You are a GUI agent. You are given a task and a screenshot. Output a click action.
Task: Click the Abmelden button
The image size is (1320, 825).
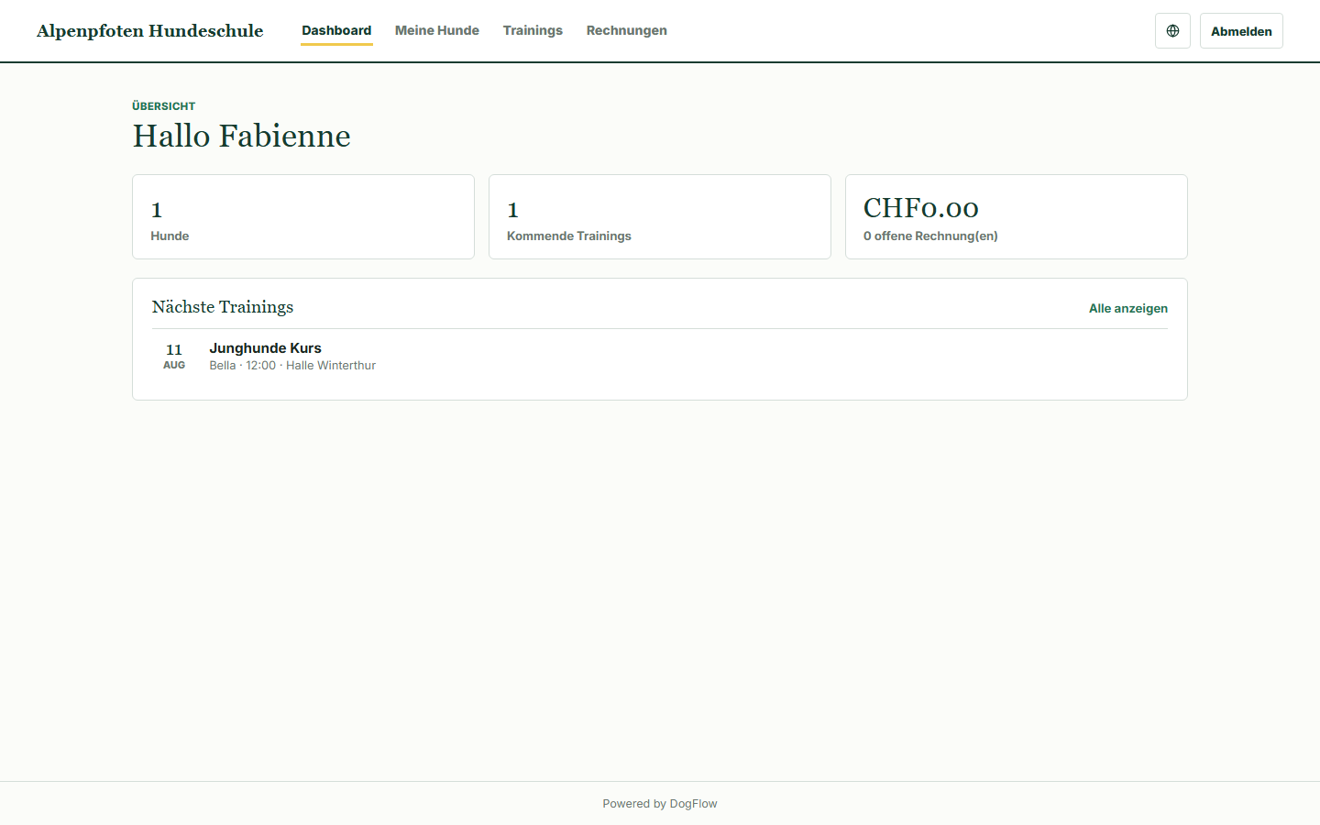1241,31
